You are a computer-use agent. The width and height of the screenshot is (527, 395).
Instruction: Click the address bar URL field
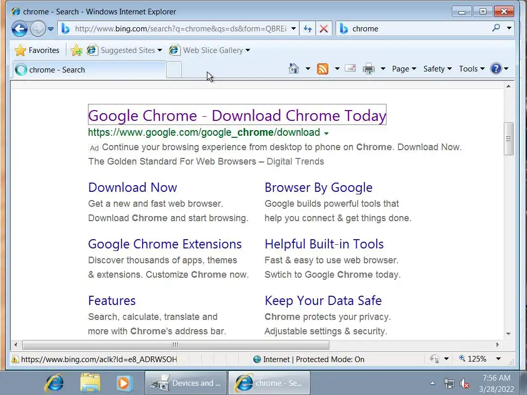click(x=181, y=29)
